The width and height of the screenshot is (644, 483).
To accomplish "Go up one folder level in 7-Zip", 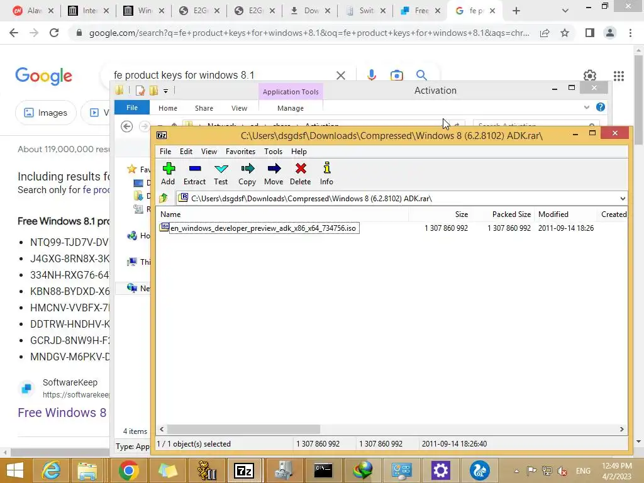I will click(164, 198).
